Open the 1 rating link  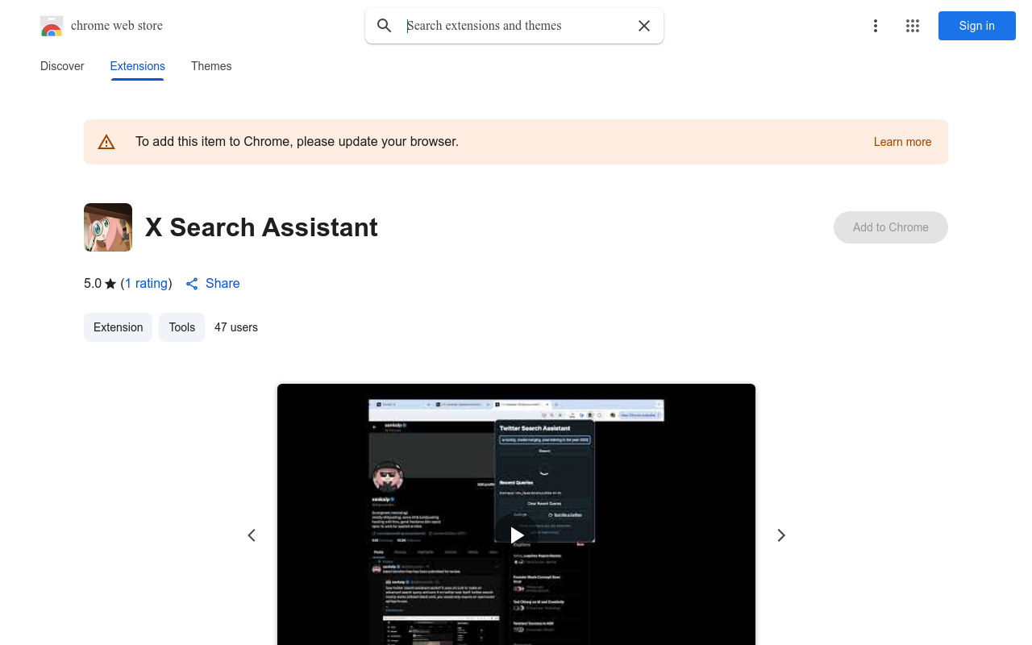[146, 284]
